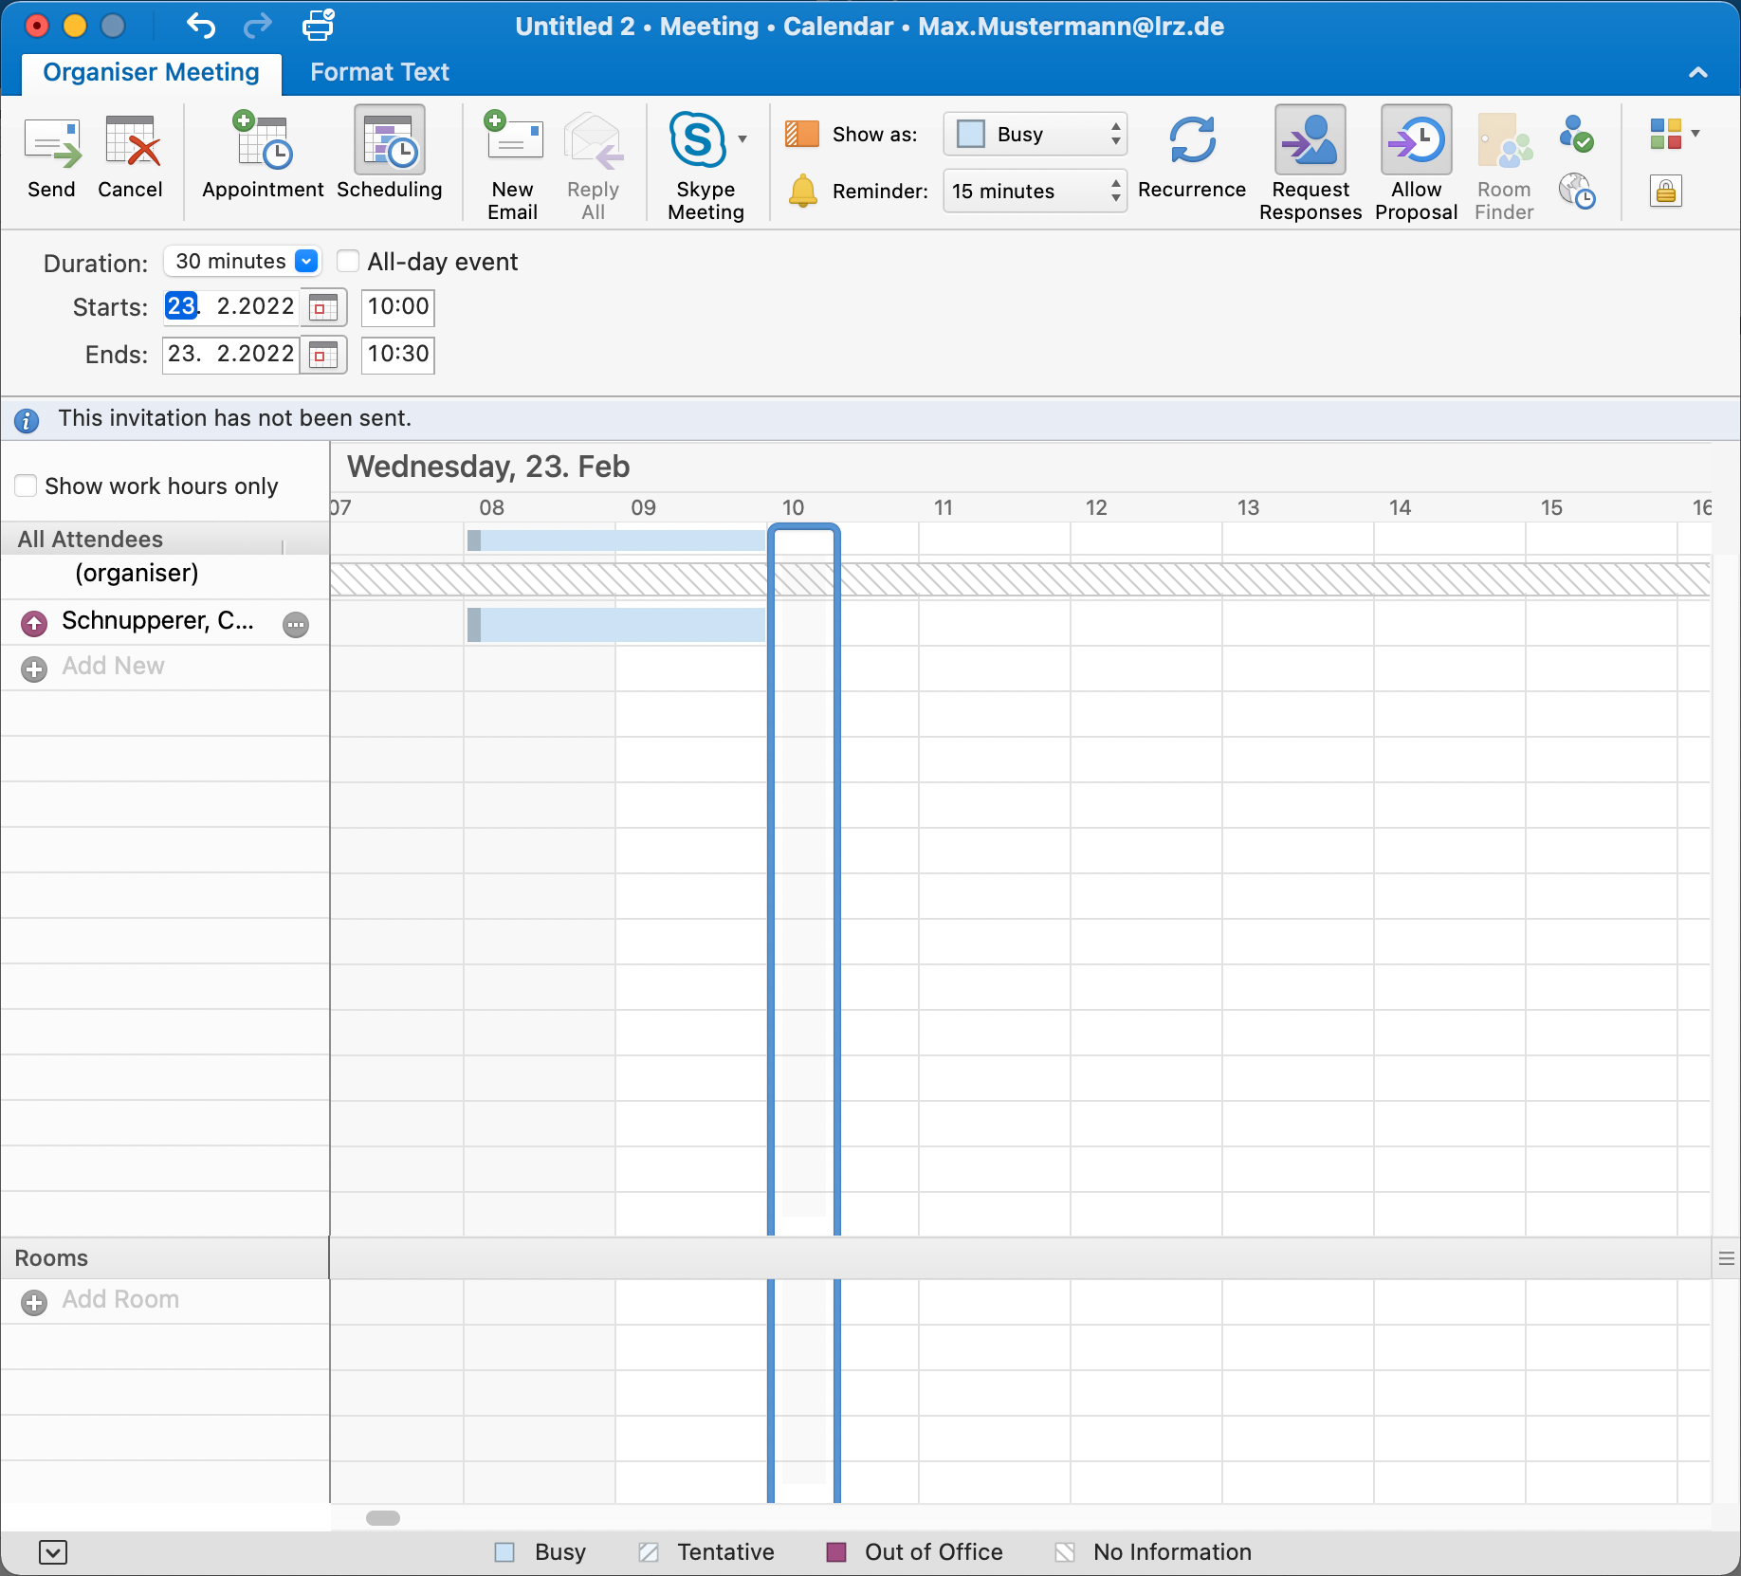Click Add Room in Rooms section
The height and width of the screenshot is (1576, 1741).
click(x=120, y=1300)
